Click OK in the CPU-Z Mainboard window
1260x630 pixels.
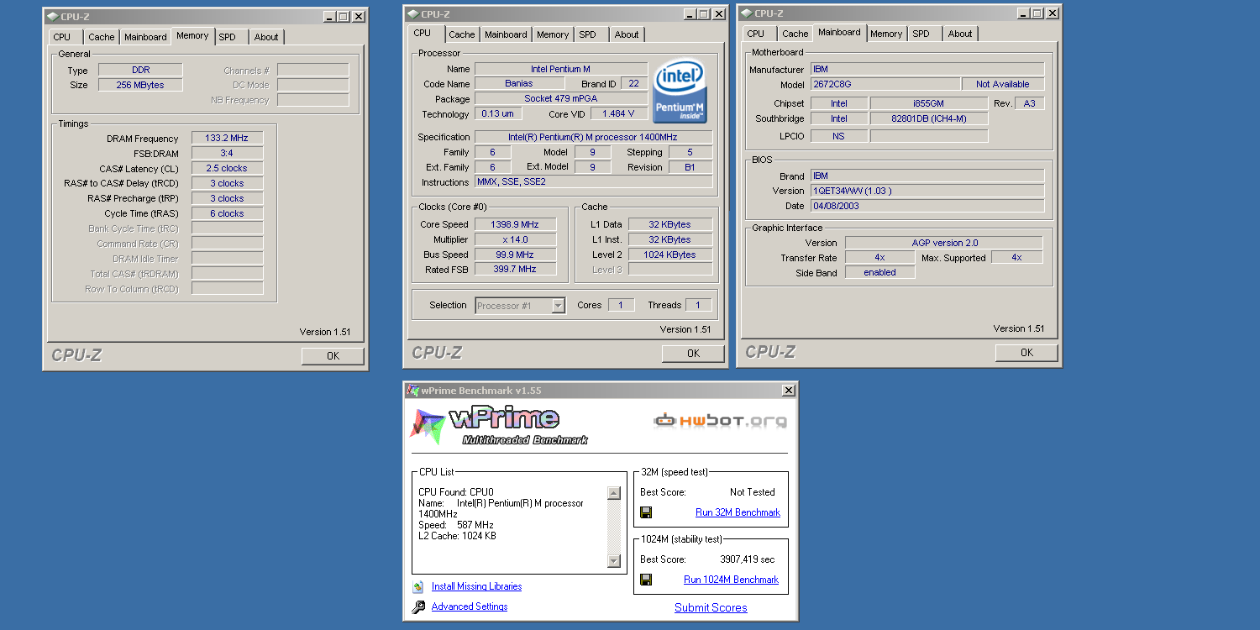(1026, 353)
